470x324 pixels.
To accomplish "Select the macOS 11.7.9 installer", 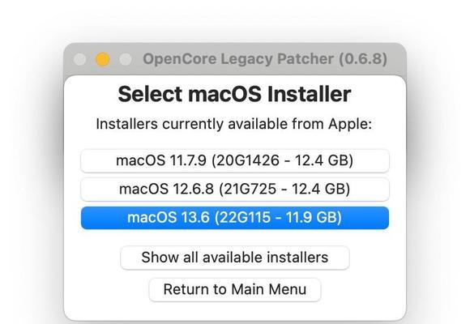I will click(x=235, y=160).
